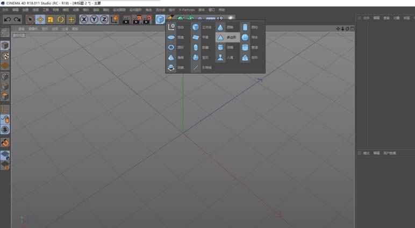Choose the highlighted 多边形 Polygon entry

tap(228, 37)
